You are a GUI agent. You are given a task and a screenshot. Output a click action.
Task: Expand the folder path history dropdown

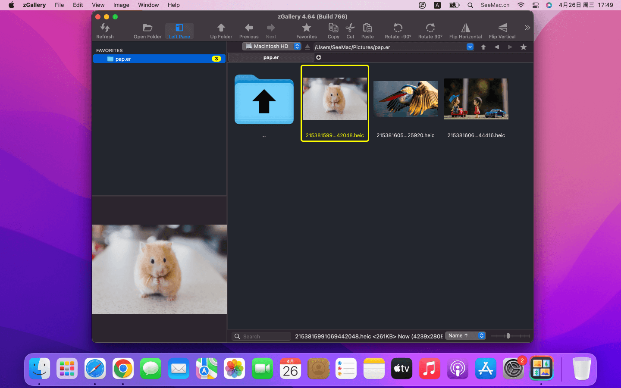tap(470, 47)
